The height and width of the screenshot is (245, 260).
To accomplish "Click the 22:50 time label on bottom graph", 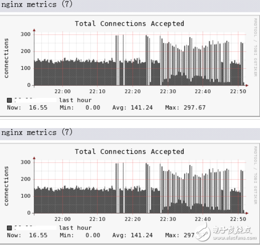I will pyautogui.click(x=238, y=219).
